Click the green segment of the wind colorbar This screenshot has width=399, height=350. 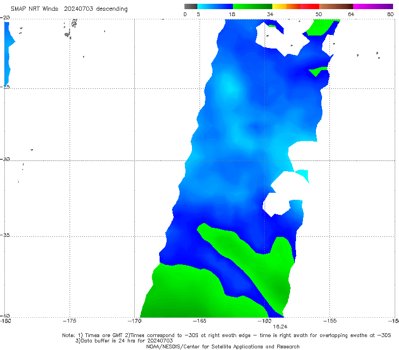point(252,6)
